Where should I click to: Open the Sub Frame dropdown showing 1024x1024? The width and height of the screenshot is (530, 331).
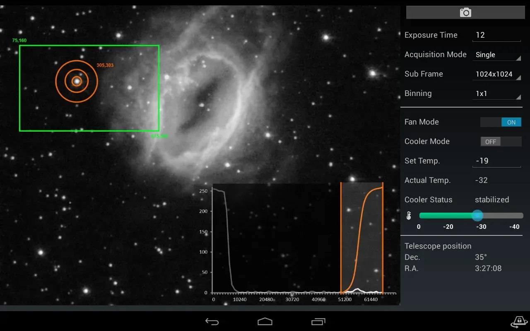(496, 74)
